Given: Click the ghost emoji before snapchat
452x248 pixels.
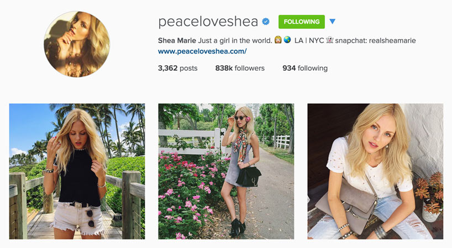Looking at the screenshot, I should point(329,40).
